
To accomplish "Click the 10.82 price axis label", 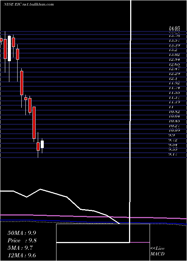I will (x=174, y=111).
